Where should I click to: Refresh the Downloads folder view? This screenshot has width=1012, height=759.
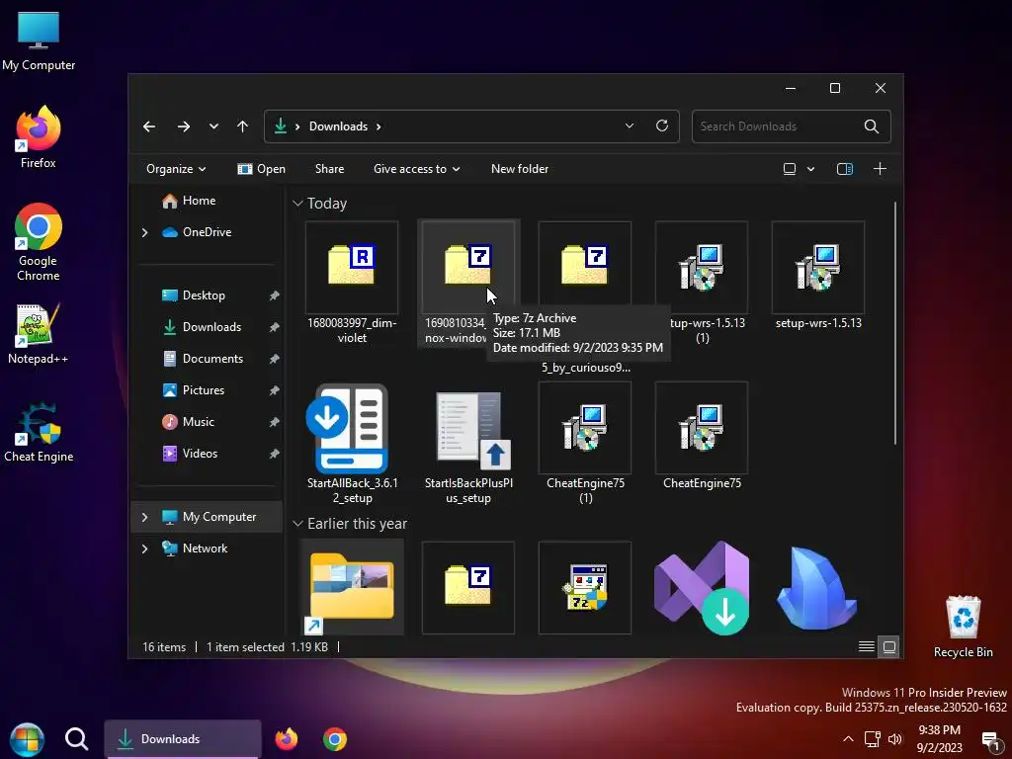tap(661, 126)
